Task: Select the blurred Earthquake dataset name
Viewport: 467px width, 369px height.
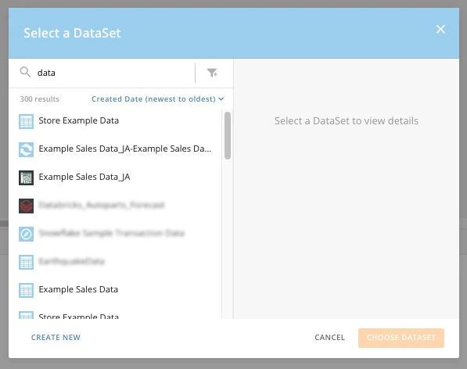Action: pos(71,261)
